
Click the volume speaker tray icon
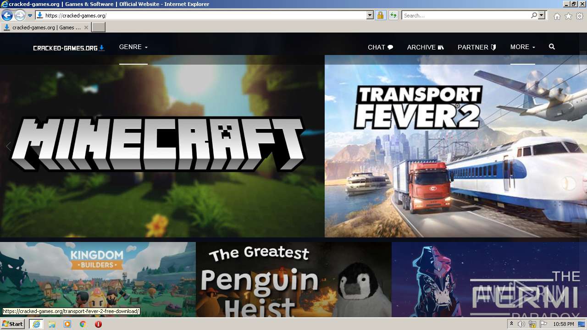click(521, 324)
